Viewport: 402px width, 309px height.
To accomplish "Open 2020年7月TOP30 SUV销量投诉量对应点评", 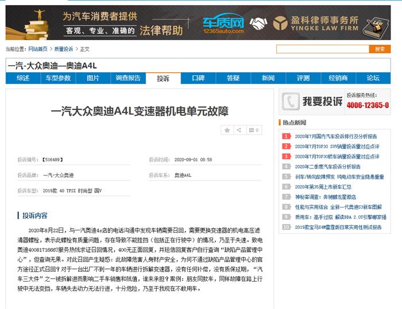I will point(337,146).
